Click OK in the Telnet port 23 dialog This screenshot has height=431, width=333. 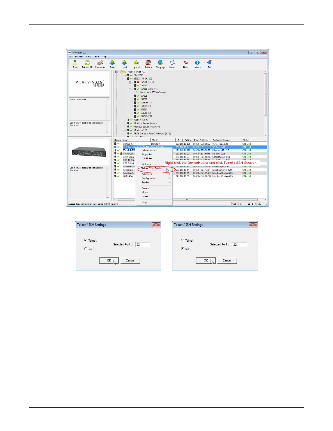click(109, 260)
